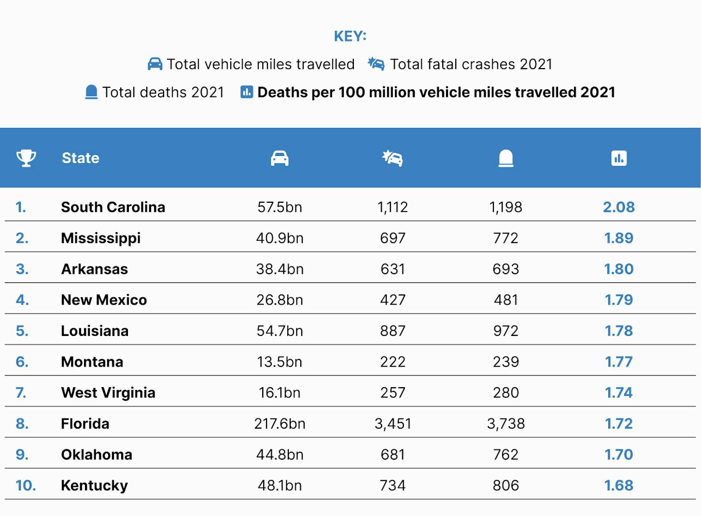Click the 2.08 death rate value

(619, 207)
